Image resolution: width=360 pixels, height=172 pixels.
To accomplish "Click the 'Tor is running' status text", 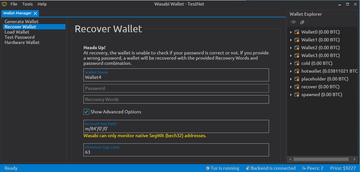I will [225, 168].
